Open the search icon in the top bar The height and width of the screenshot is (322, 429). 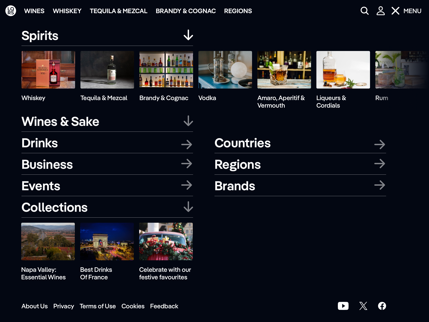tap(364, 11)
